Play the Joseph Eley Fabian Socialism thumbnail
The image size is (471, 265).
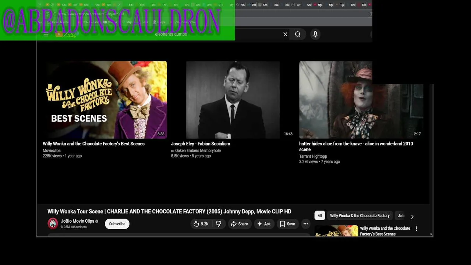coord(233,100)
